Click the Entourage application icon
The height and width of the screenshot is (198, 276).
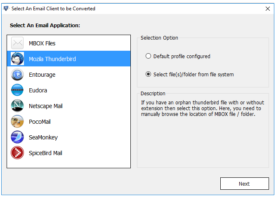click(x=17, y=74)
